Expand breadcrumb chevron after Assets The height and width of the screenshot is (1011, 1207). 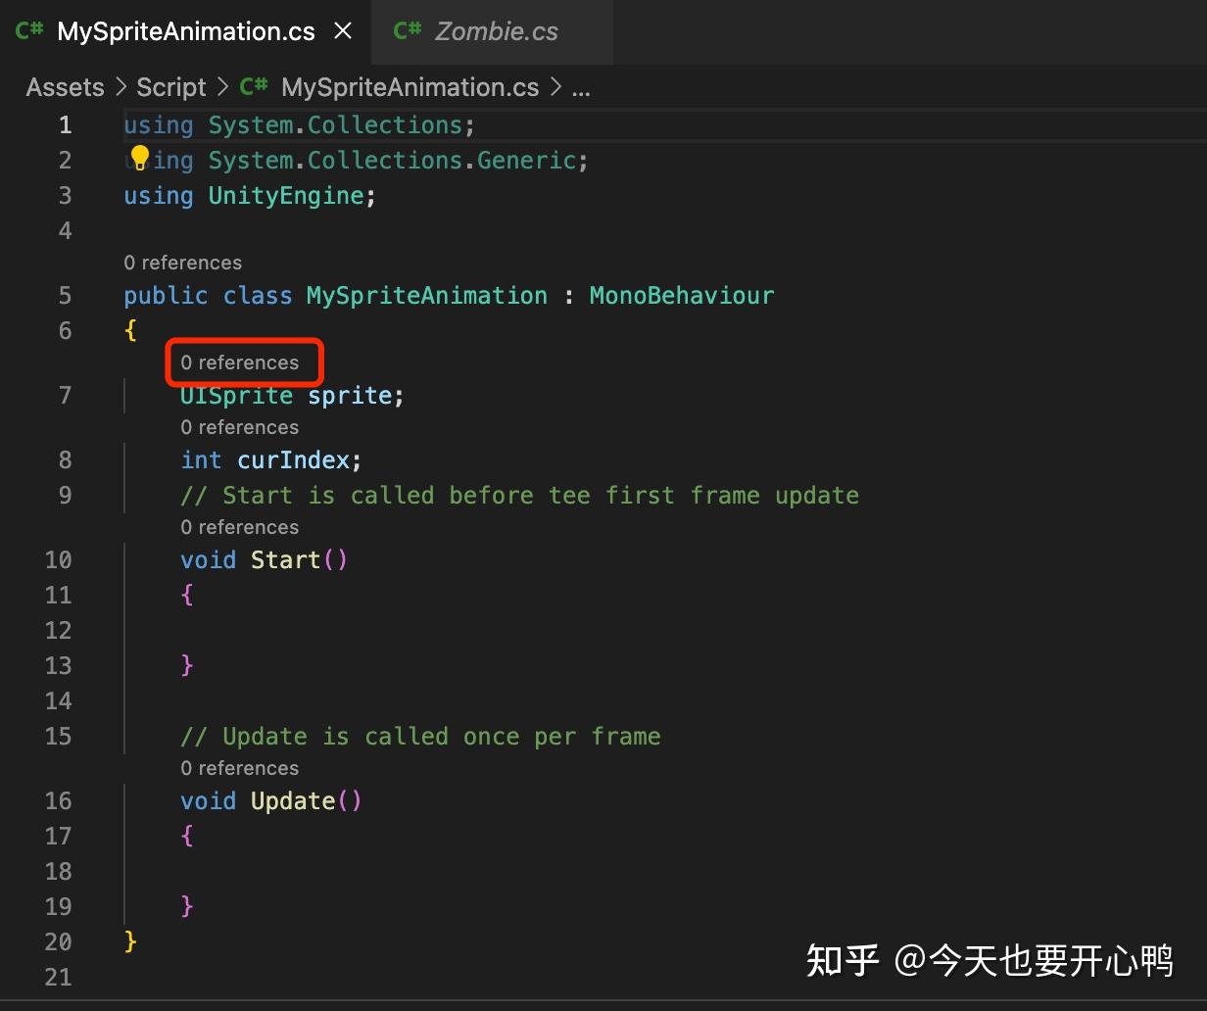click(121, 87)
